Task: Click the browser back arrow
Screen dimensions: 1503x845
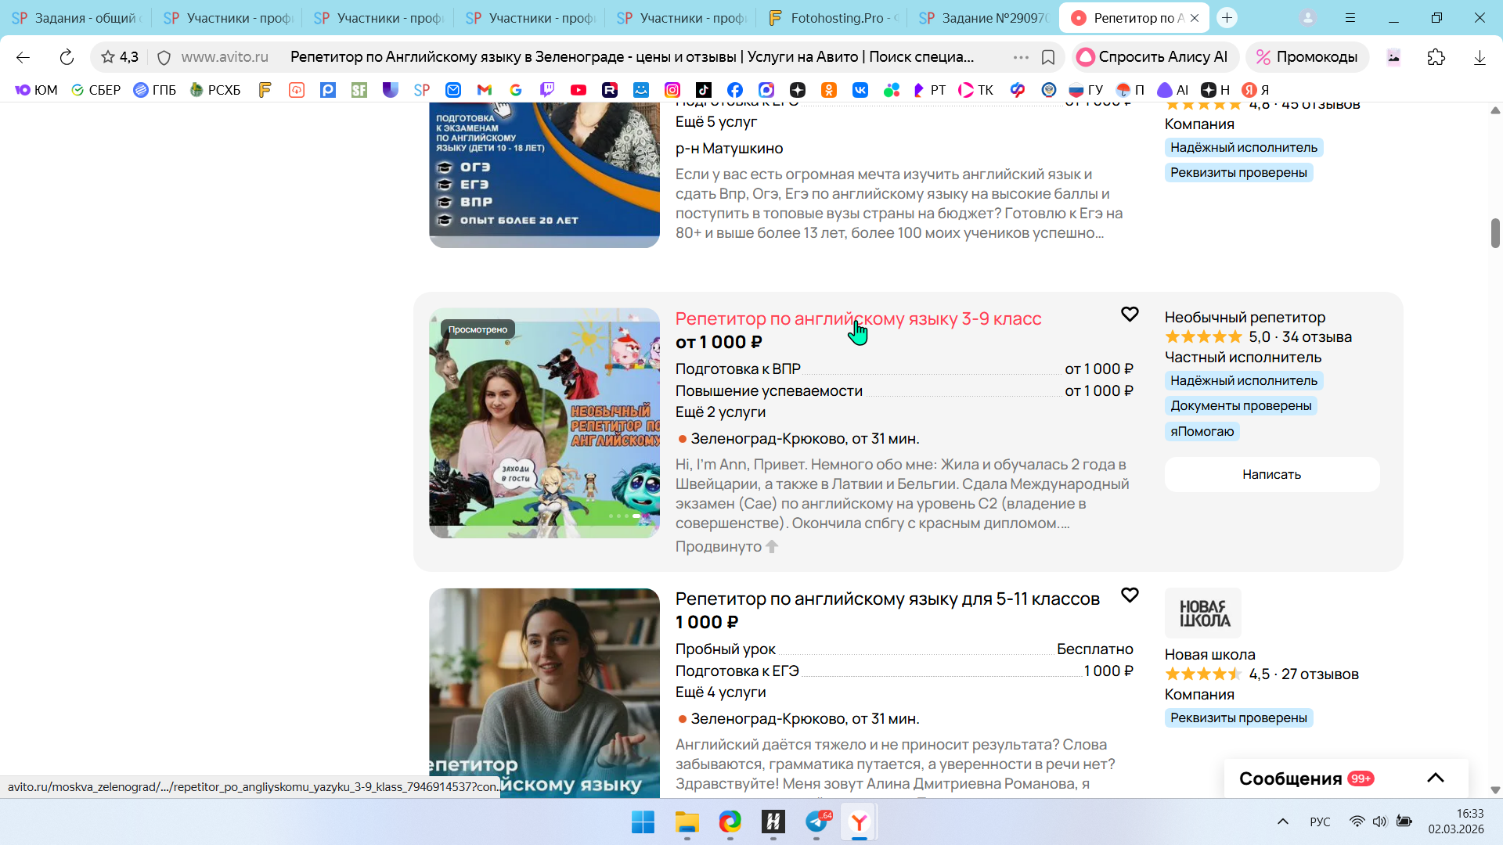Action: [x=23, y=57]
